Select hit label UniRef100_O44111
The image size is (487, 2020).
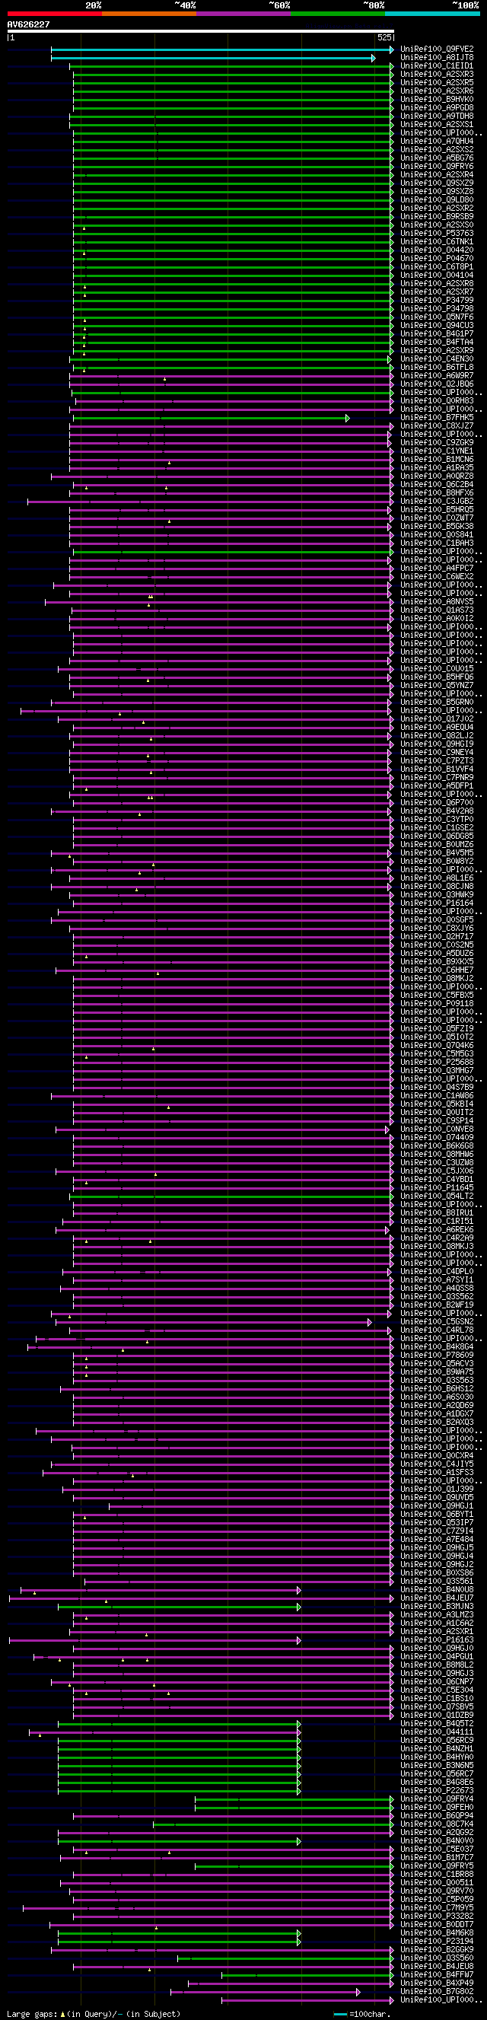pyautogui.click(x=437, y=1732)
